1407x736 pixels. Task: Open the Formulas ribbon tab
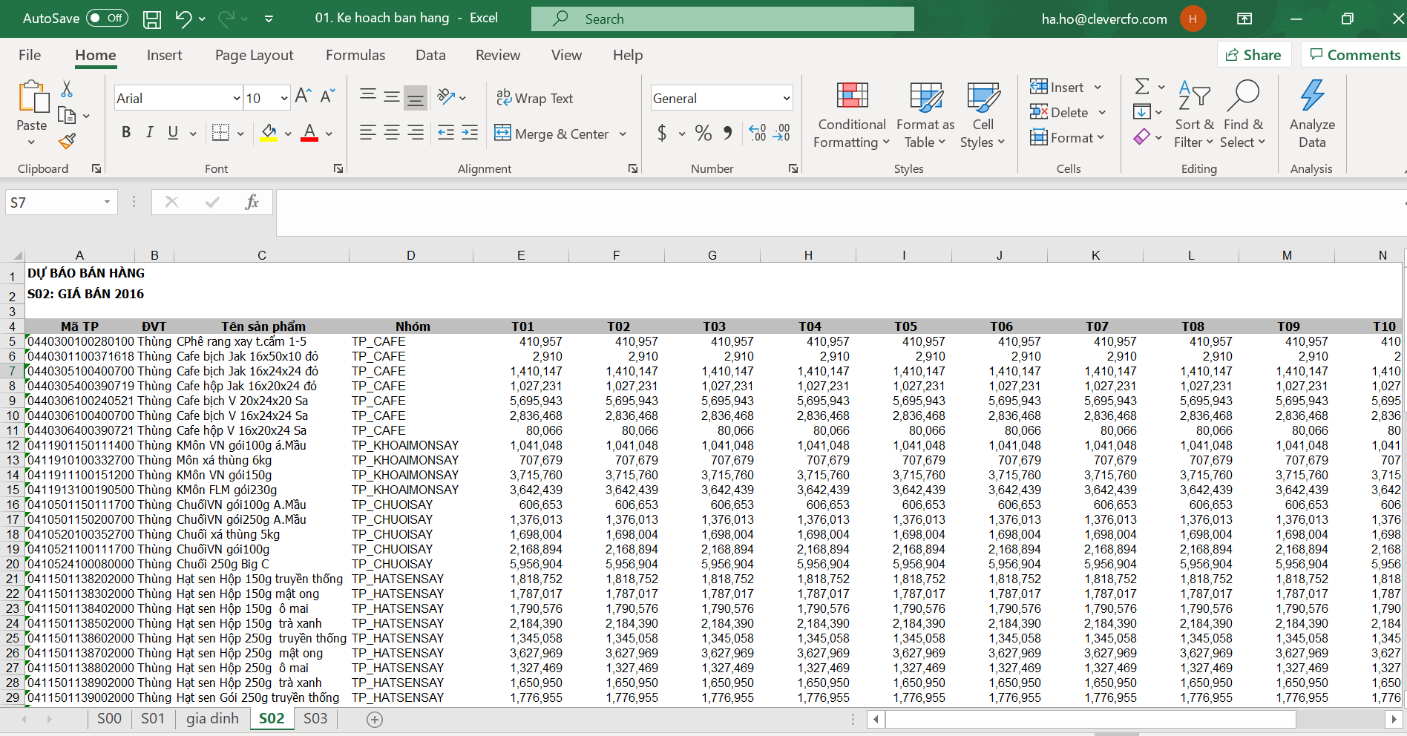pos(355,55)
